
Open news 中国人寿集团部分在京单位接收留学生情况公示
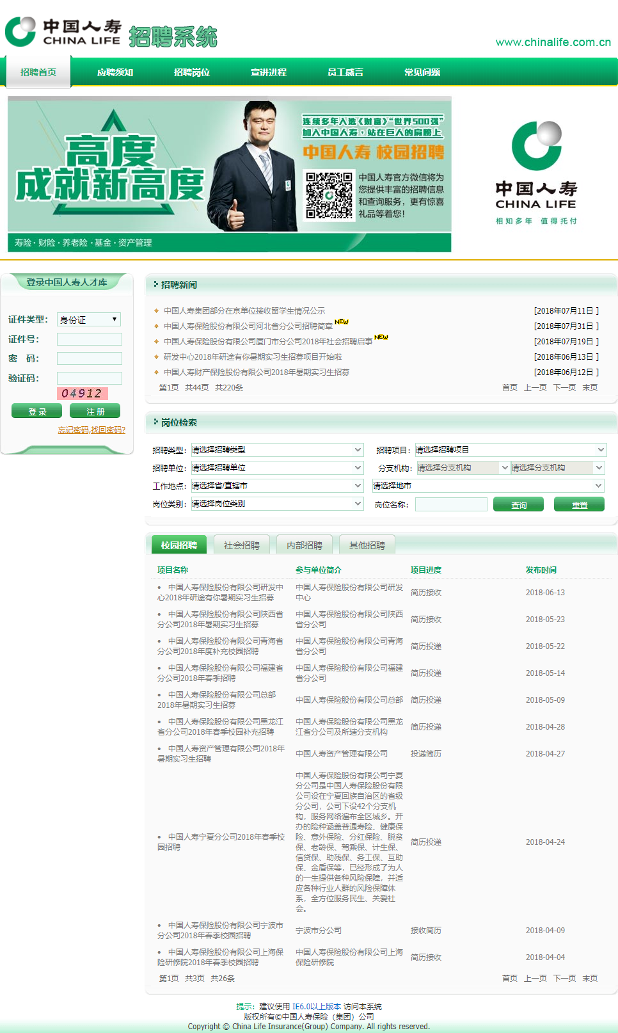(x=244, y=311)
